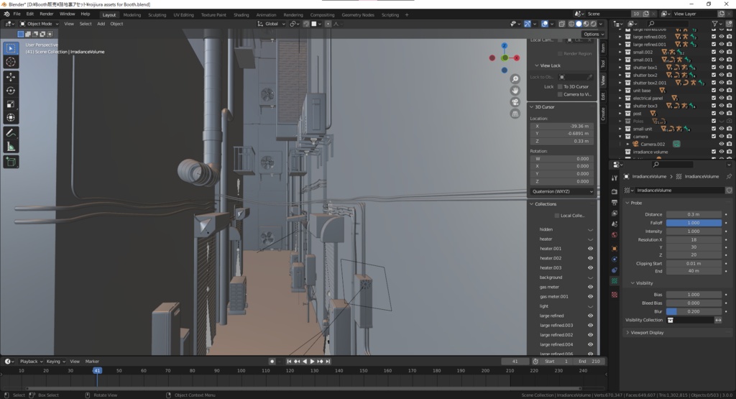
Task: Switch perspective/orthographic with the grid icon
Action: (x=515, y=114)
